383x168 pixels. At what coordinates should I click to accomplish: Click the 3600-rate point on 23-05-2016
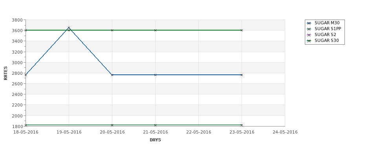click(242, 30)
